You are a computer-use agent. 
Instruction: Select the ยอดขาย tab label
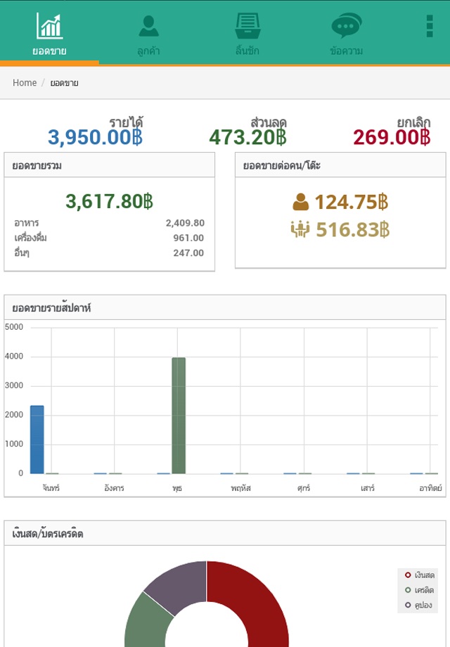49,51
